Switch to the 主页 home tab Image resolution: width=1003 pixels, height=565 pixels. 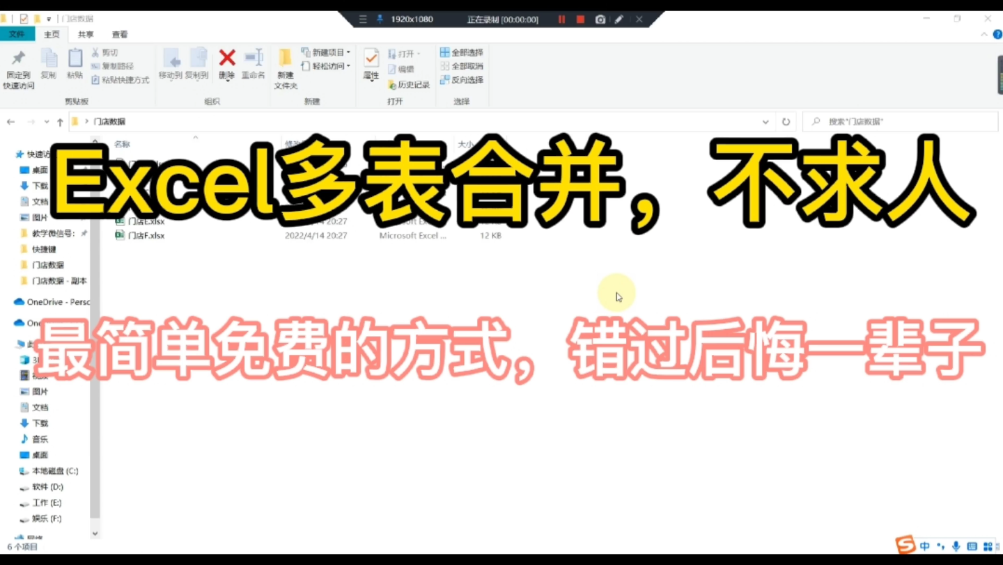(x=52, y=34)
